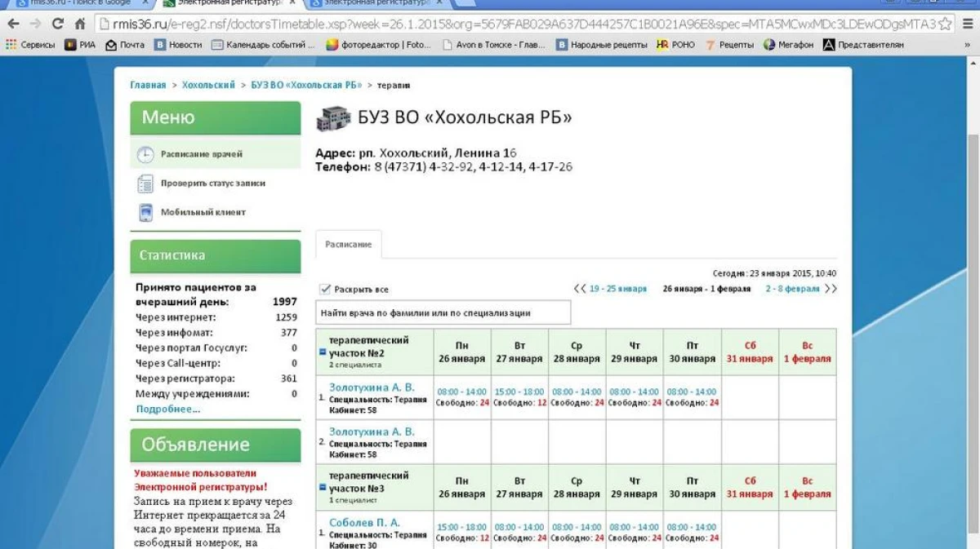
Task: Collapse терапевтический участок №2 group
Action: (x=323, y=352)
